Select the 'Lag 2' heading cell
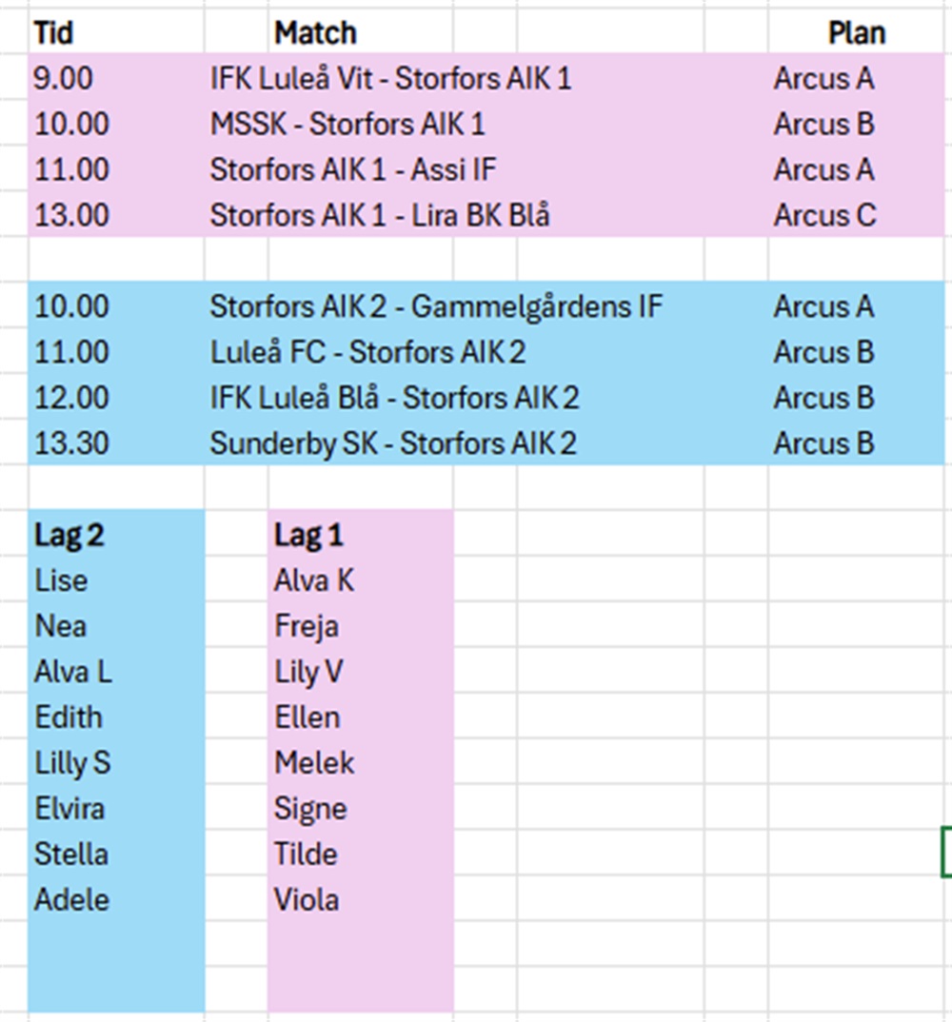Viewport: 952px width, 1022px height. pyautogui.click(x=69, y=535)
